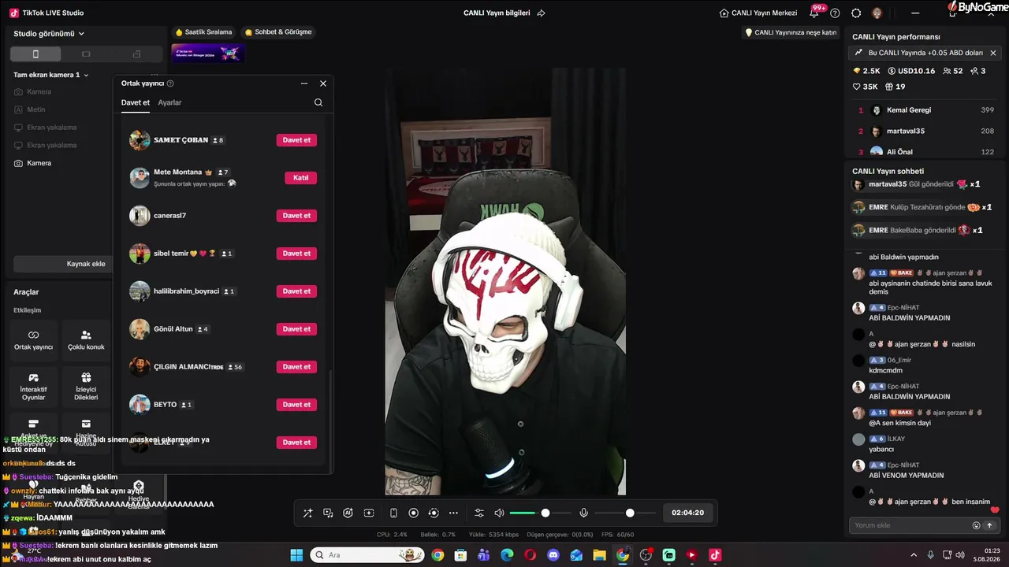Invite SAMET ÇOBAN with Davet et
Viewport: 1009px width, 567px height.
pyautogui.click(x=296, y=140)
